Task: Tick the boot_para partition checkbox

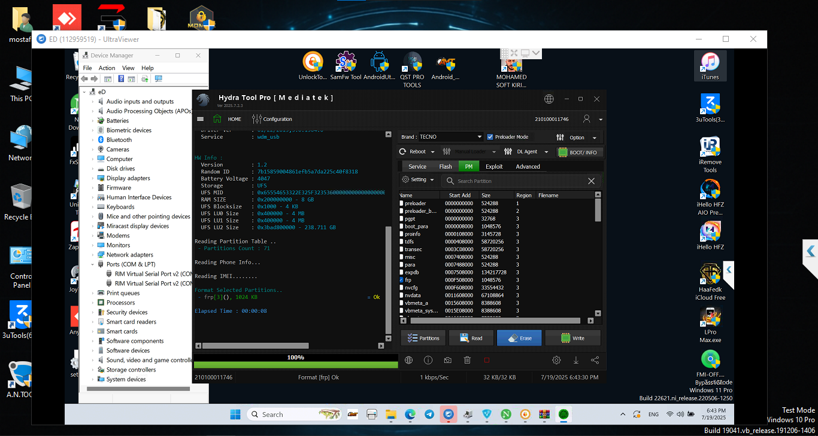Action: pos(402,227)
